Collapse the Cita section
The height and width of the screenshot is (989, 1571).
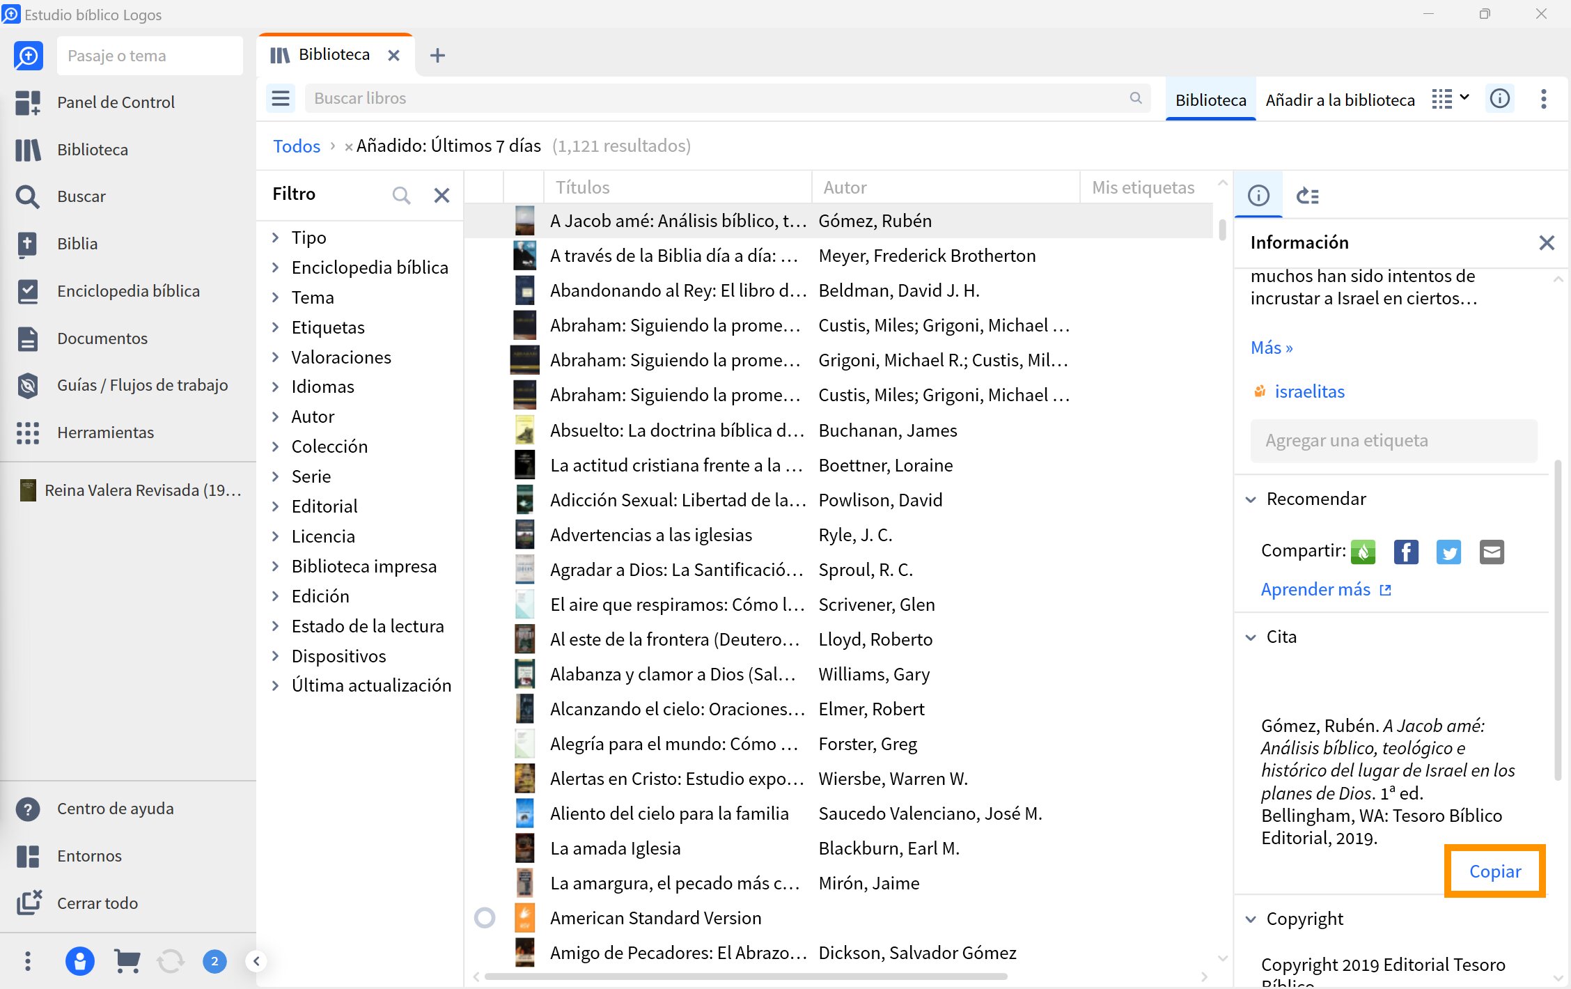point(1251,637)
